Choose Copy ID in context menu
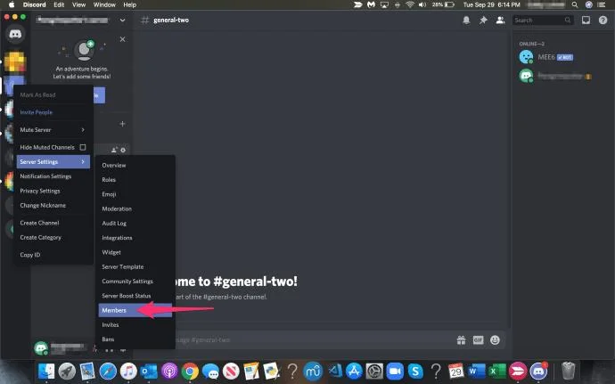615x384 pixels. (x=53, y=255)
